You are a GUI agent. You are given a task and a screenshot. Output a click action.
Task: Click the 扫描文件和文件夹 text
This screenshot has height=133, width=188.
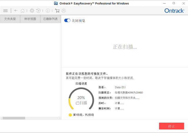127,98
